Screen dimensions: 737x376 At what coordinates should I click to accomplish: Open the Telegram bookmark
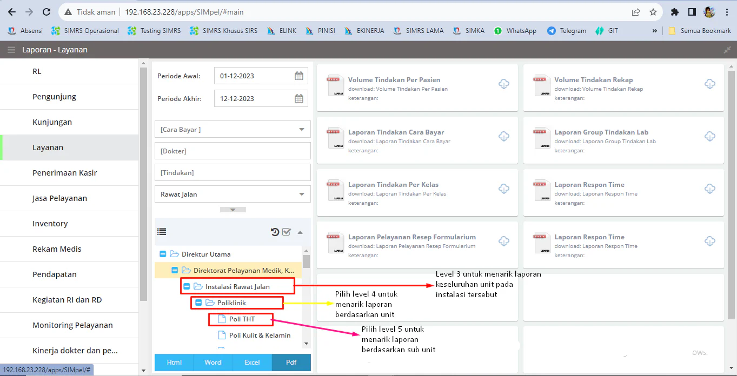pyautogui.click(x=566, y=31)
